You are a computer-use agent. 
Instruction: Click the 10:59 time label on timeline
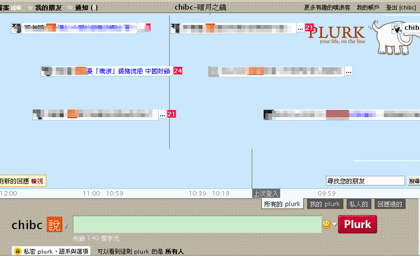[x=115, y=193]
